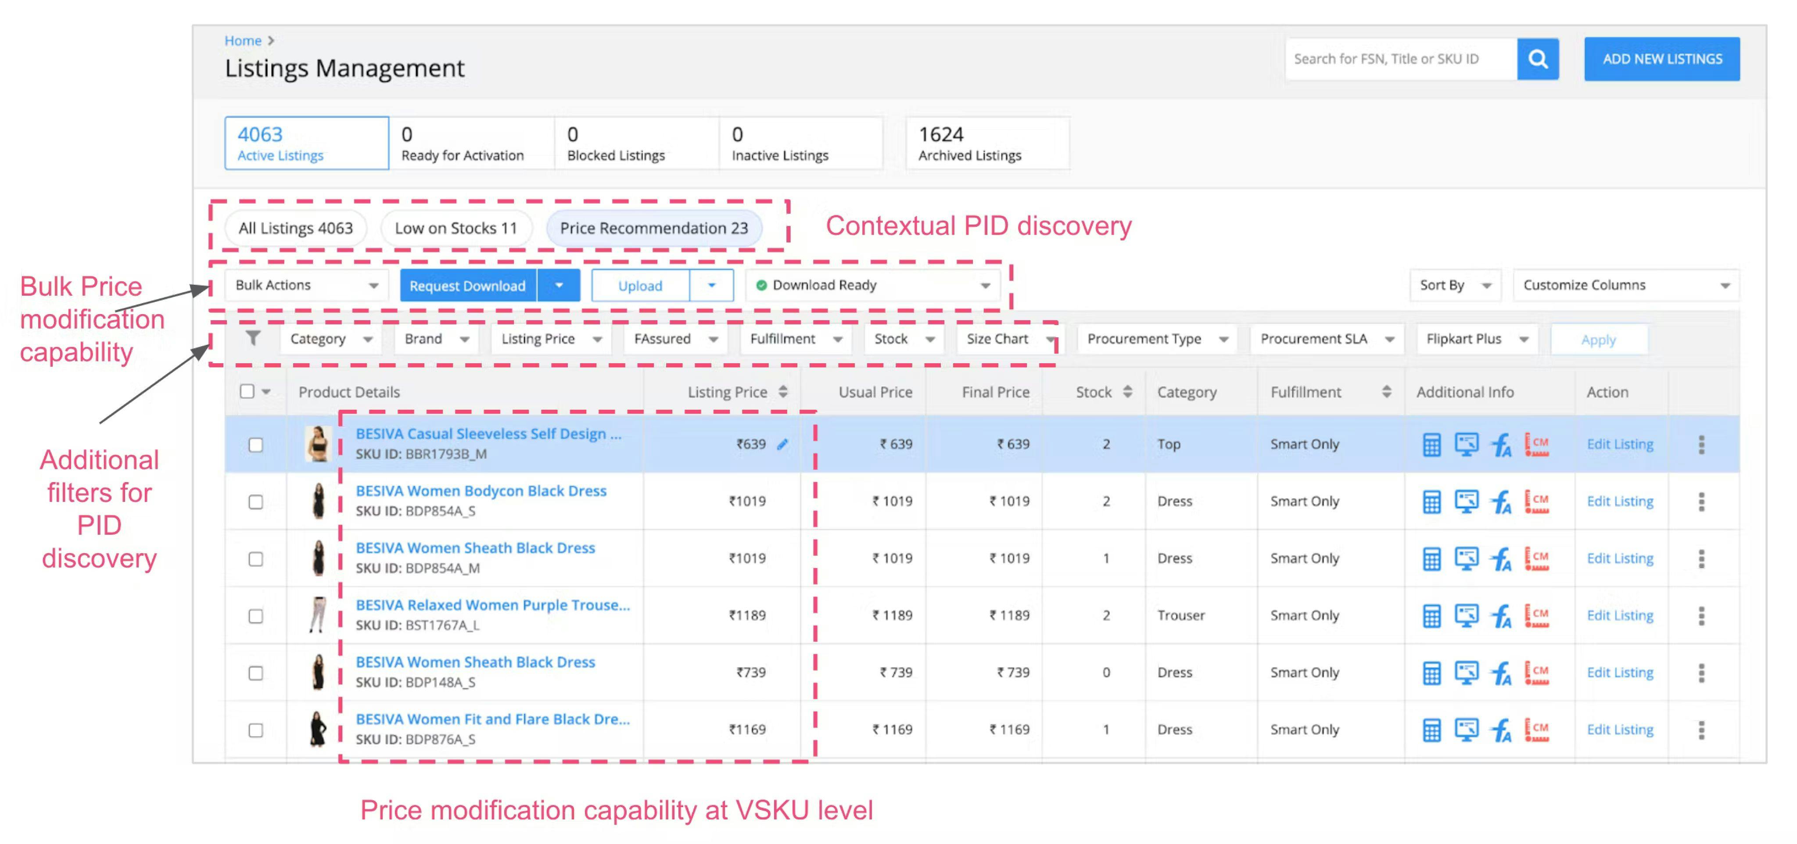
Task: Click monitor icon for SKU BDP854A_M
Action: (1466, 559)
